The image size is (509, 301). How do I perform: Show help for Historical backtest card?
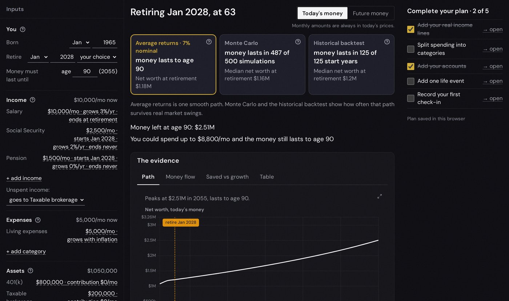[x=387, y=42]
